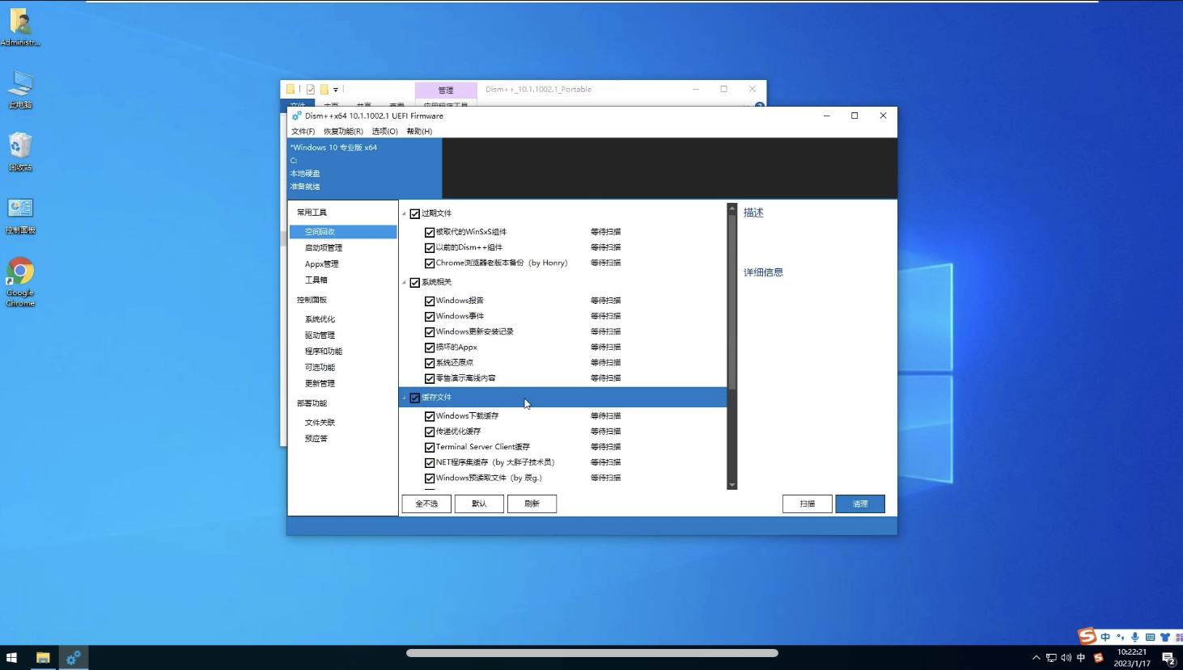Select Appx管理 in the sidebar
Image resolution: width=1183 pixels, height=670 pixels.
pos(322,264)
